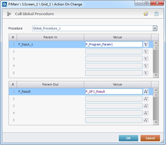This screenshot has height=145, width=166.
Task: Click the variable picker for P_Input_1 value
Action: 146,44
